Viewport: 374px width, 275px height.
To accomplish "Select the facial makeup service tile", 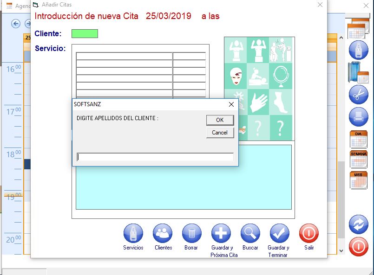I will (236, 76).
